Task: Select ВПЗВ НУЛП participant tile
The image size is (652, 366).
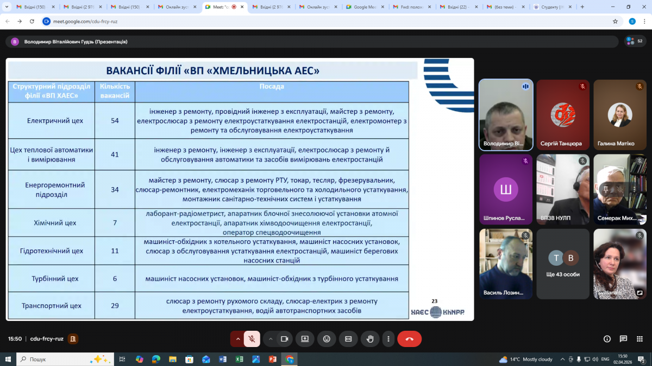Action: coord(563,189)
